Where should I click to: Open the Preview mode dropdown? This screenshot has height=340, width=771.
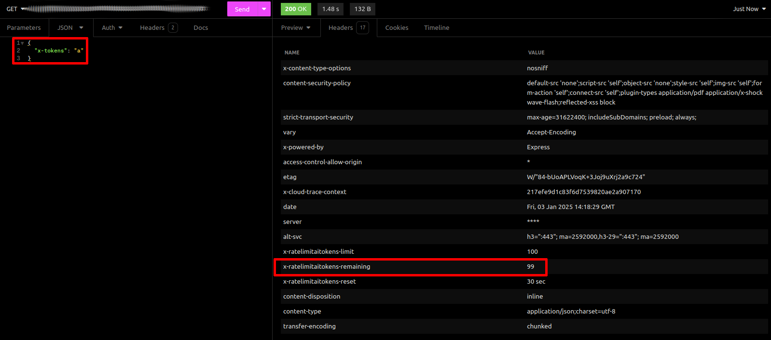point(296,28)
